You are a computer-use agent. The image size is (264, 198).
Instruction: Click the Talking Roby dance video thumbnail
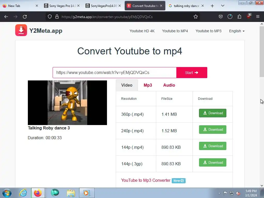click(67, 103)
